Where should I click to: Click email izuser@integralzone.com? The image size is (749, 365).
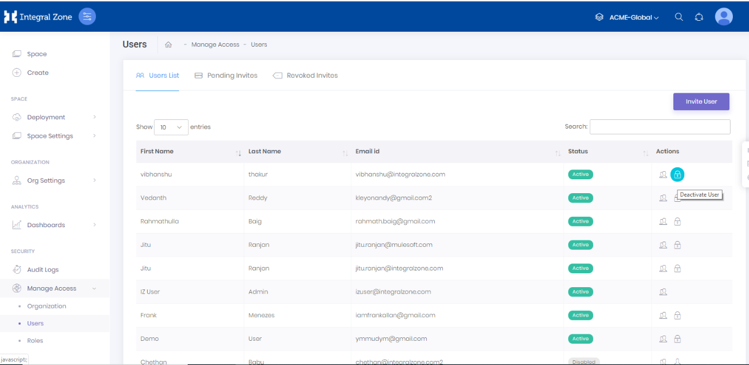coord(393,292)
